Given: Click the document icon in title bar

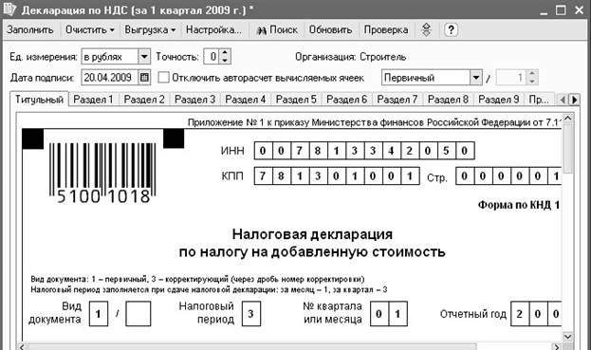Looking at the screenshot, I should pos(9,9).
